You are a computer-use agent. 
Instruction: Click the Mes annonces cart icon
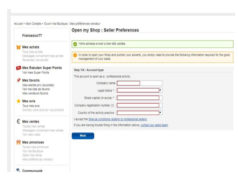pos(18,142)
